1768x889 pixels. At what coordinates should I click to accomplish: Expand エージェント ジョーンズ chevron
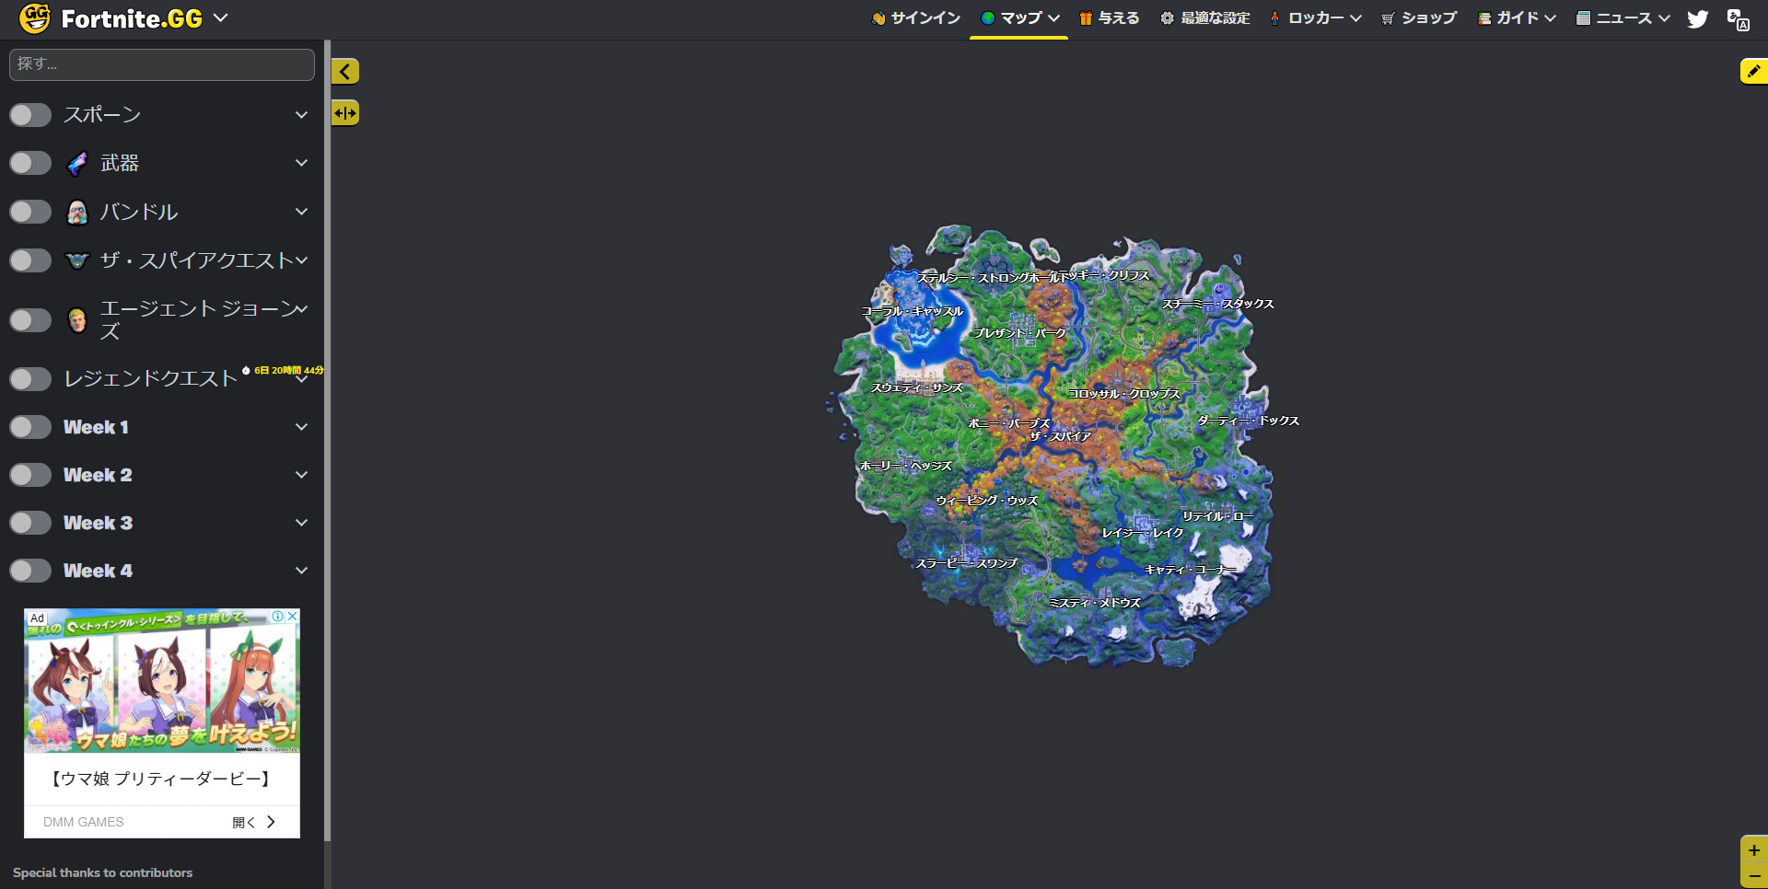(x=301, y=308)
